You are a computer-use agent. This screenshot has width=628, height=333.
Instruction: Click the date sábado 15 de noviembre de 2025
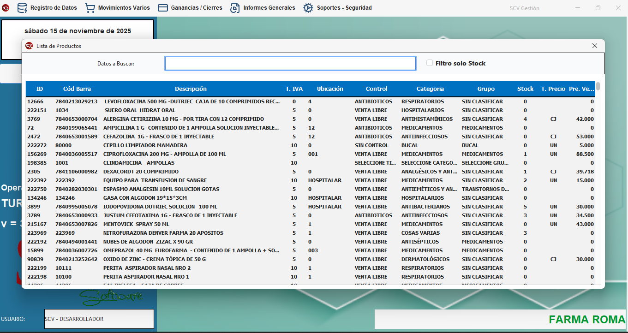click(78, 31)
